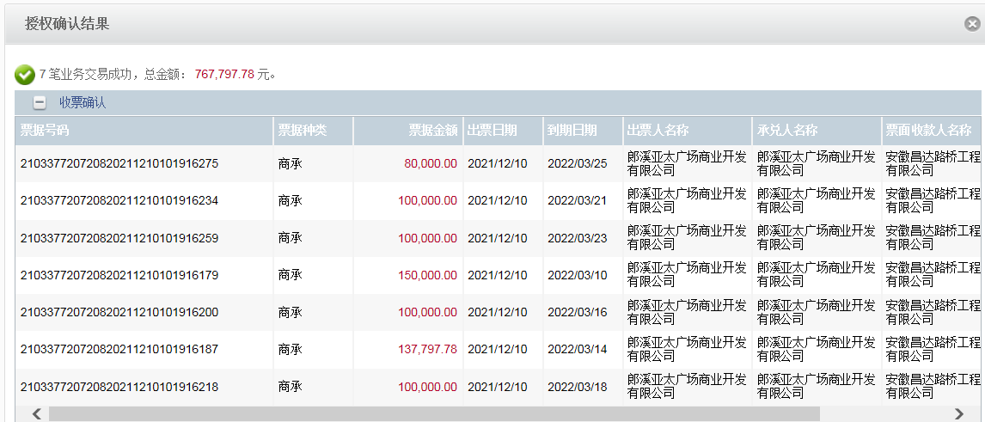Click the 150,000.00 amount cell
Screen dimensions: 985x422
pyautogui.click(x=427, y=276)
